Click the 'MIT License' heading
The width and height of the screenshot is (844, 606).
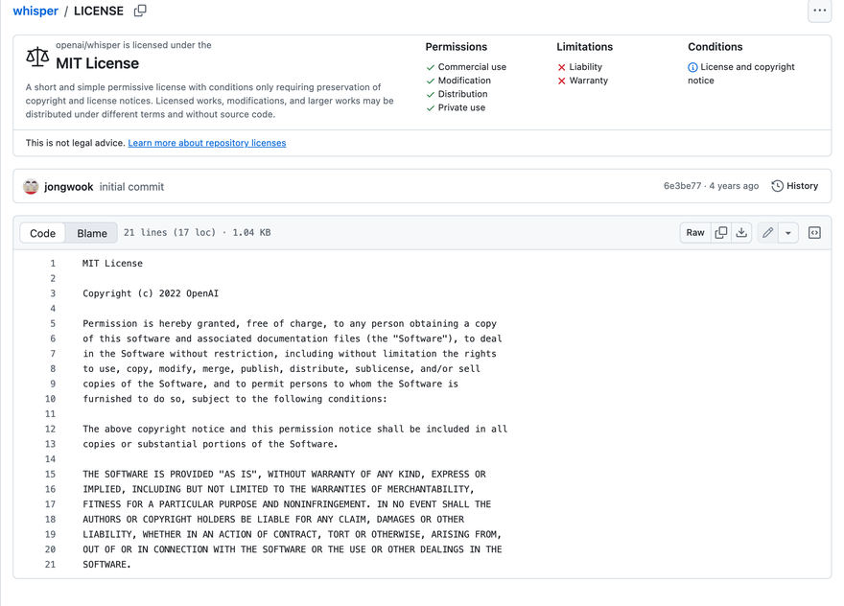pos(98,63)
